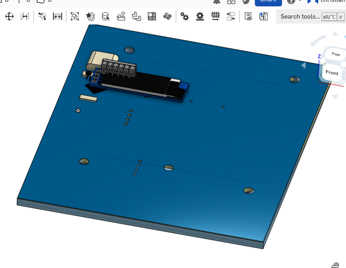Screen dimensions: 346x268
Task: Click the list-with-hidden-eye toolbar icon
Action: [x=248, y=16]
